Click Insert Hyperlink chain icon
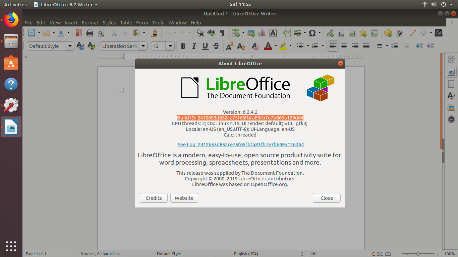Screen dimensions: 458x257 [x=330, y=33]
